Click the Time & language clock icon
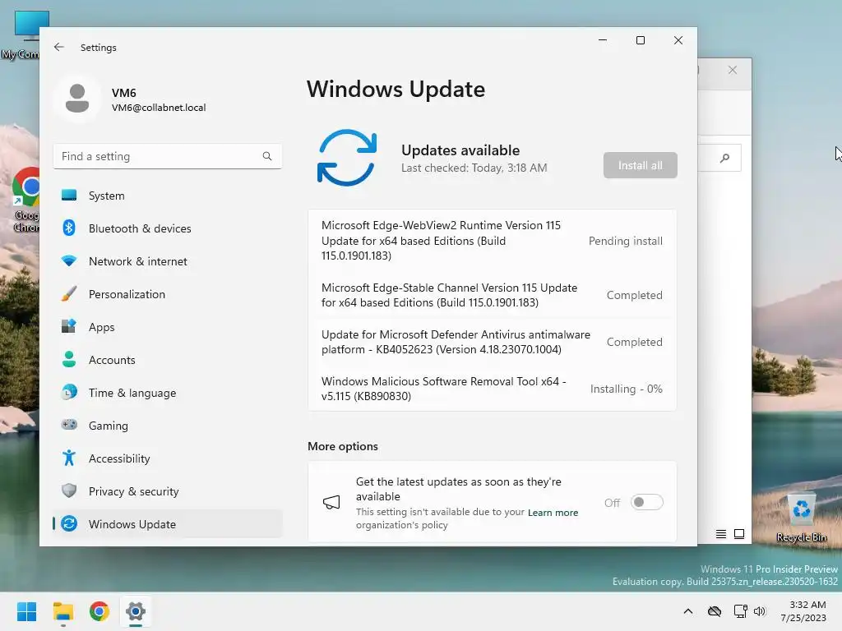Image resolution: width=842 pixels, height=631 pixels. (69, 392)
